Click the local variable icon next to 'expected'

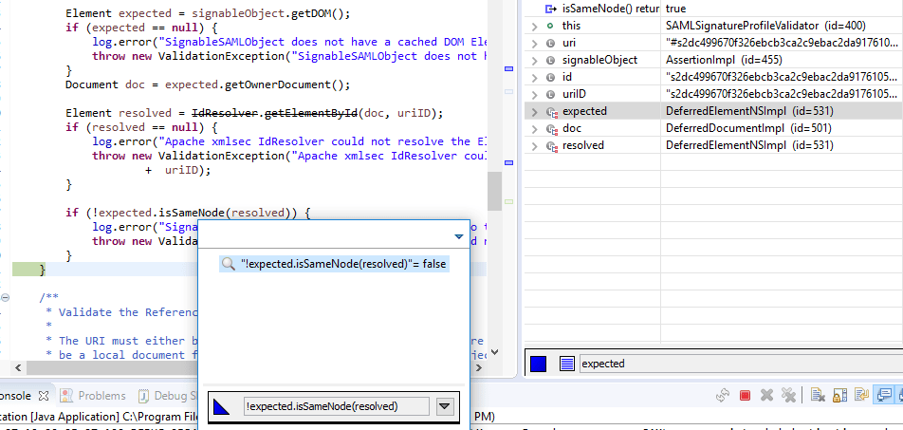point(552,112)
